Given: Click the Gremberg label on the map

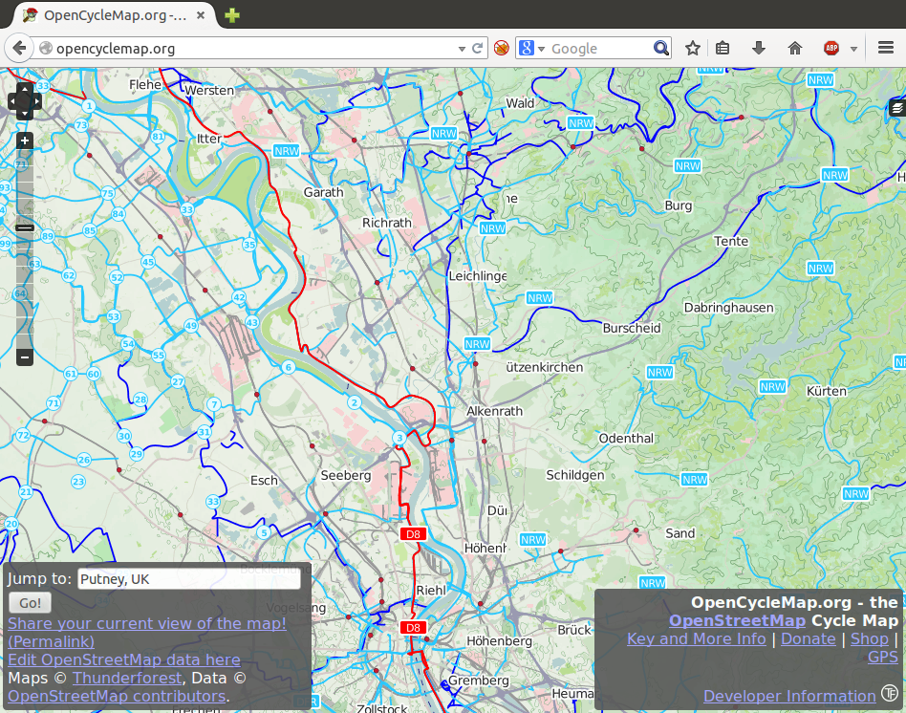Looking at the screenshot, I should [479, 681].
